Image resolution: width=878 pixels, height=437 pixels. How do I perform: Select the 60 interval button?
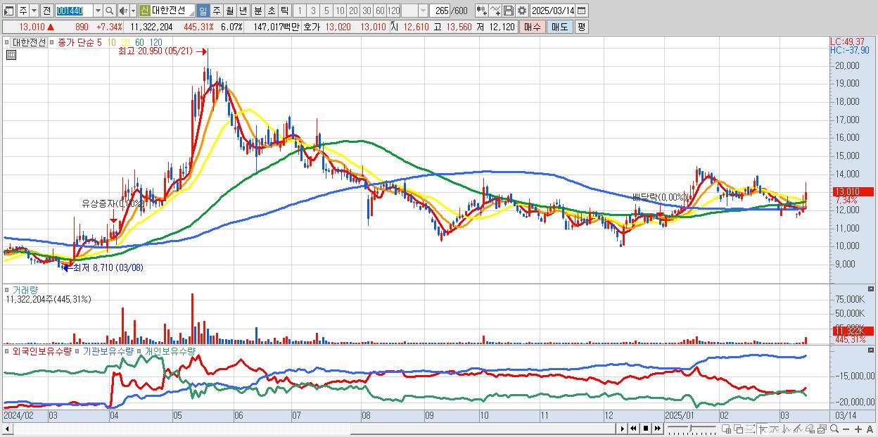point(380,11)
